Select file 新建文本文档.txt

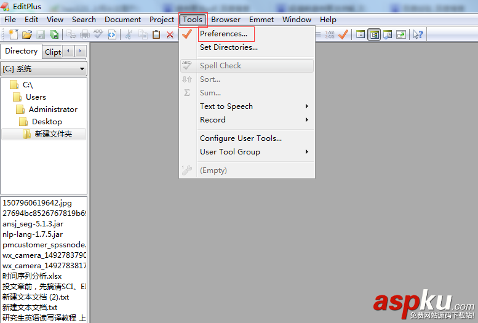[30, 308]
